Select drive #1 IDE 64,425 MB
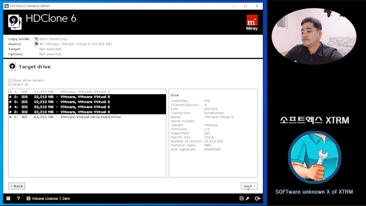This screenshot has width=366, height=206. click(87, 92)
